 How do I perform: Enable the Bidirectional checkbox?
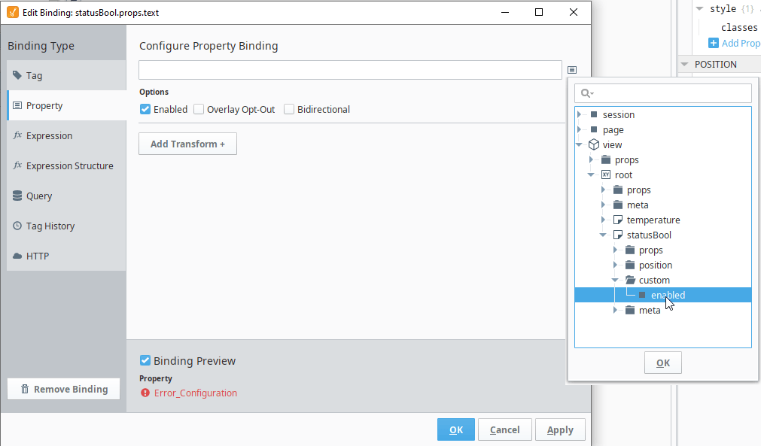[x=289, y=109]
